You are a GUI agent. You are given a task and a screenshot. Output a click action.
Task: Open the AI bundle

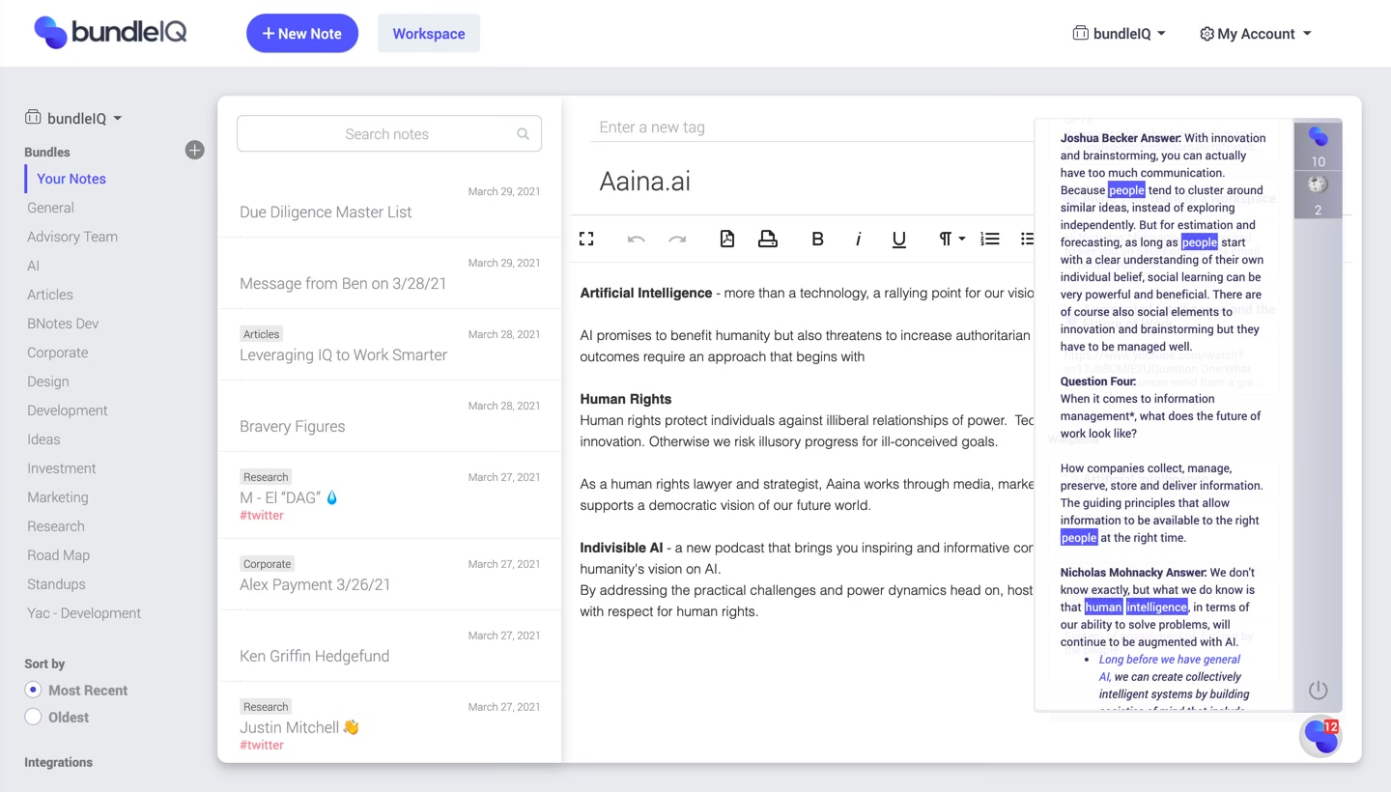[x=34, y=266]
